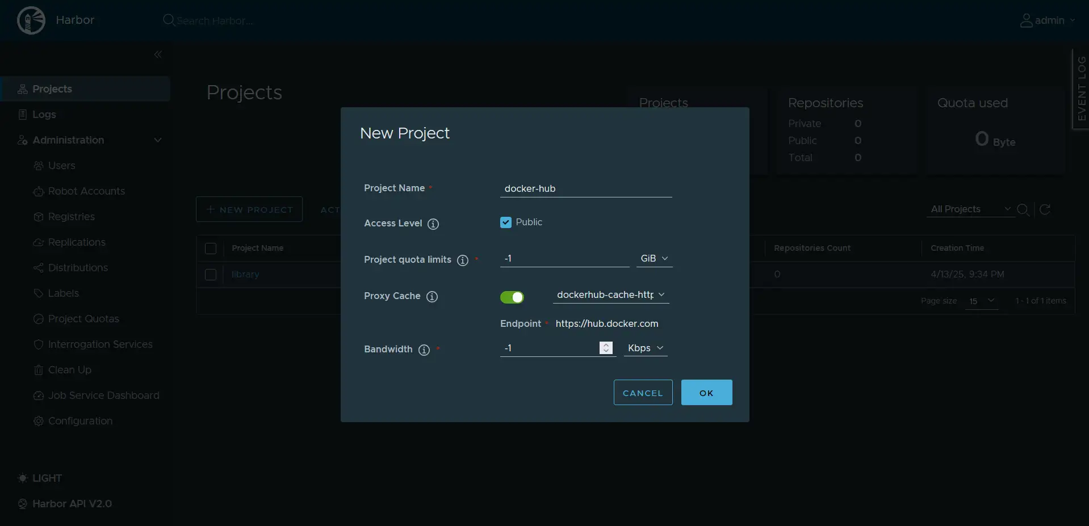Open the Robot Accounts admin section
Image resolution: width=1089 pixels, height=526 pixels.
coord(86,191)
